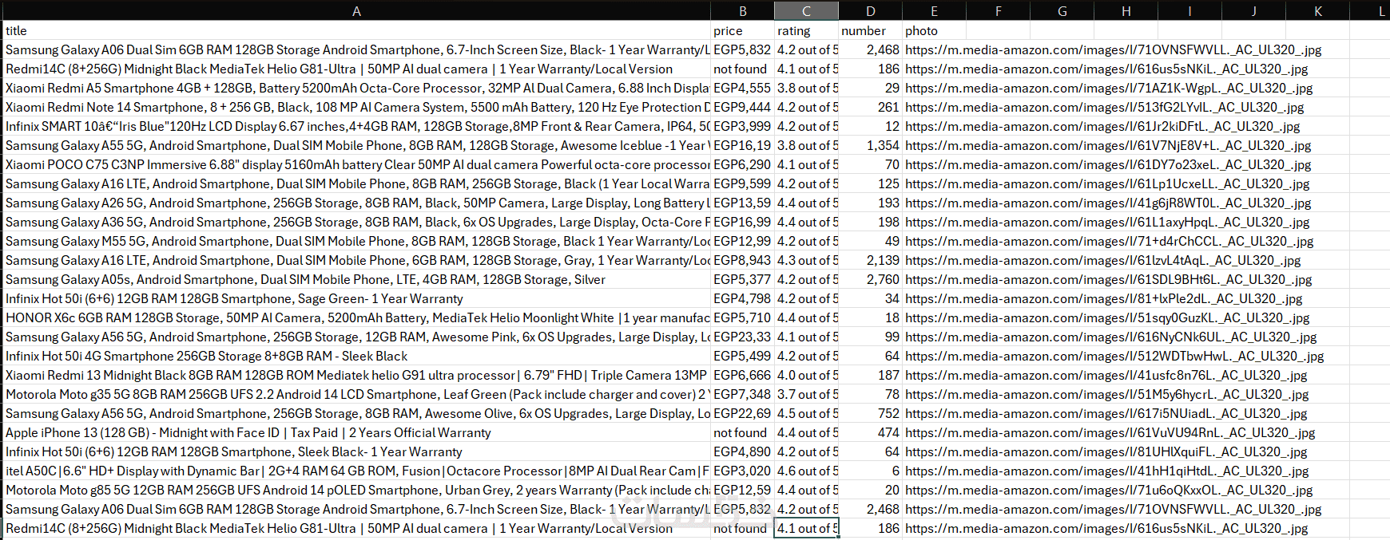This screenshot has width=1390, height=540.
Task: Select column H header
Action: point(1126,11)
